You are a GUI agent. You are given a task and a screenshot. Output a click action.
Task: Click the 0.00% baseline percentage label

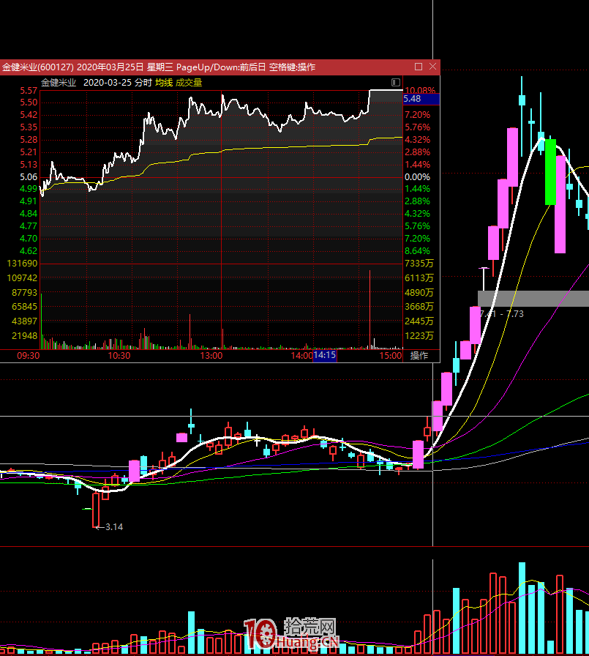417,177
